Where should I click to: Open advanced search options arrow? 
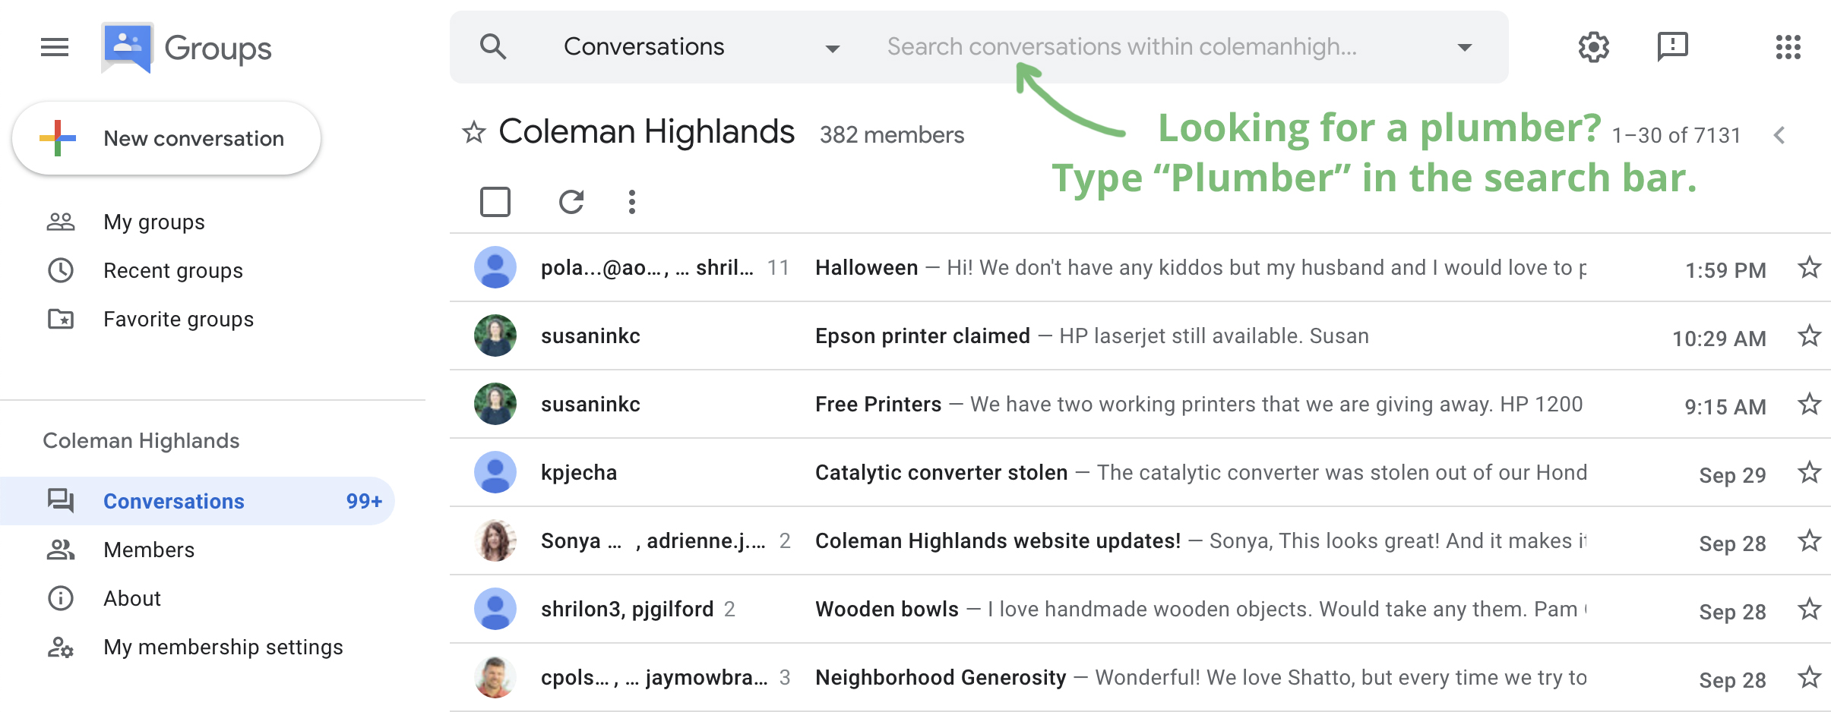[x=1464, y=48]
